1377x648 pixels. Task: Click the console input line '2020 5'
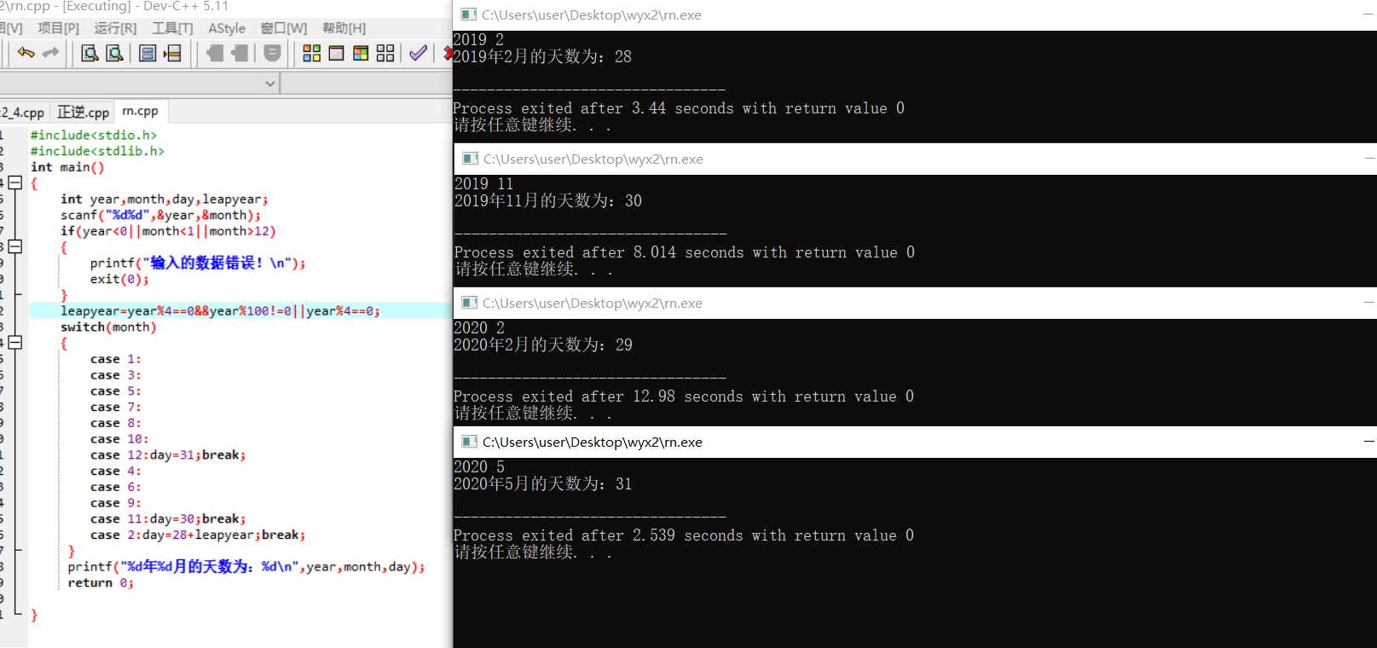tap(479, 466)
